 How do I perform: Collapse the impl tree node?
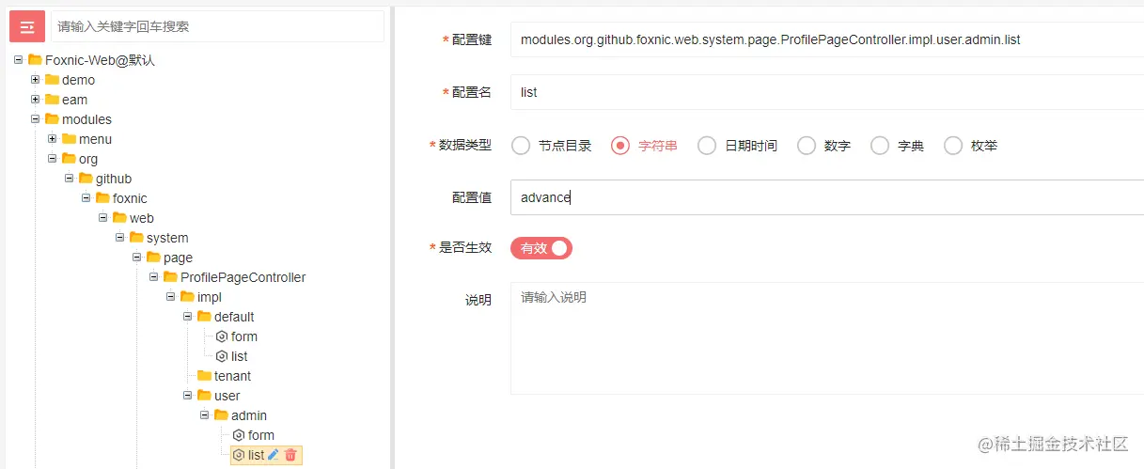171,297
